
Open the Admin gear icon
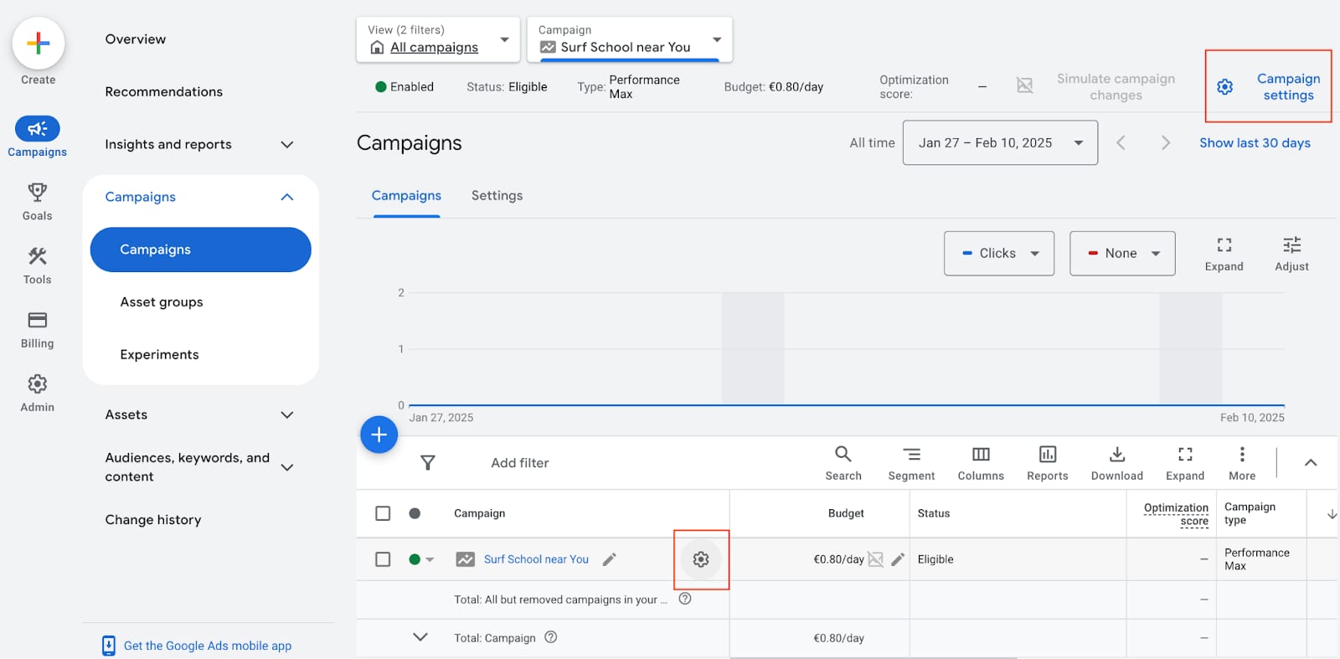coord(37,384)
